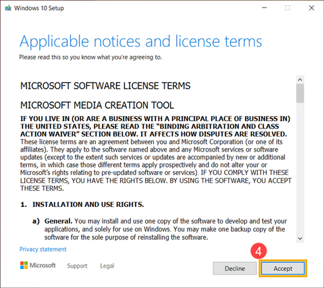Screen dimensions: 324x288
Task: Click the Decline button
Action: (x=235, y=268)
